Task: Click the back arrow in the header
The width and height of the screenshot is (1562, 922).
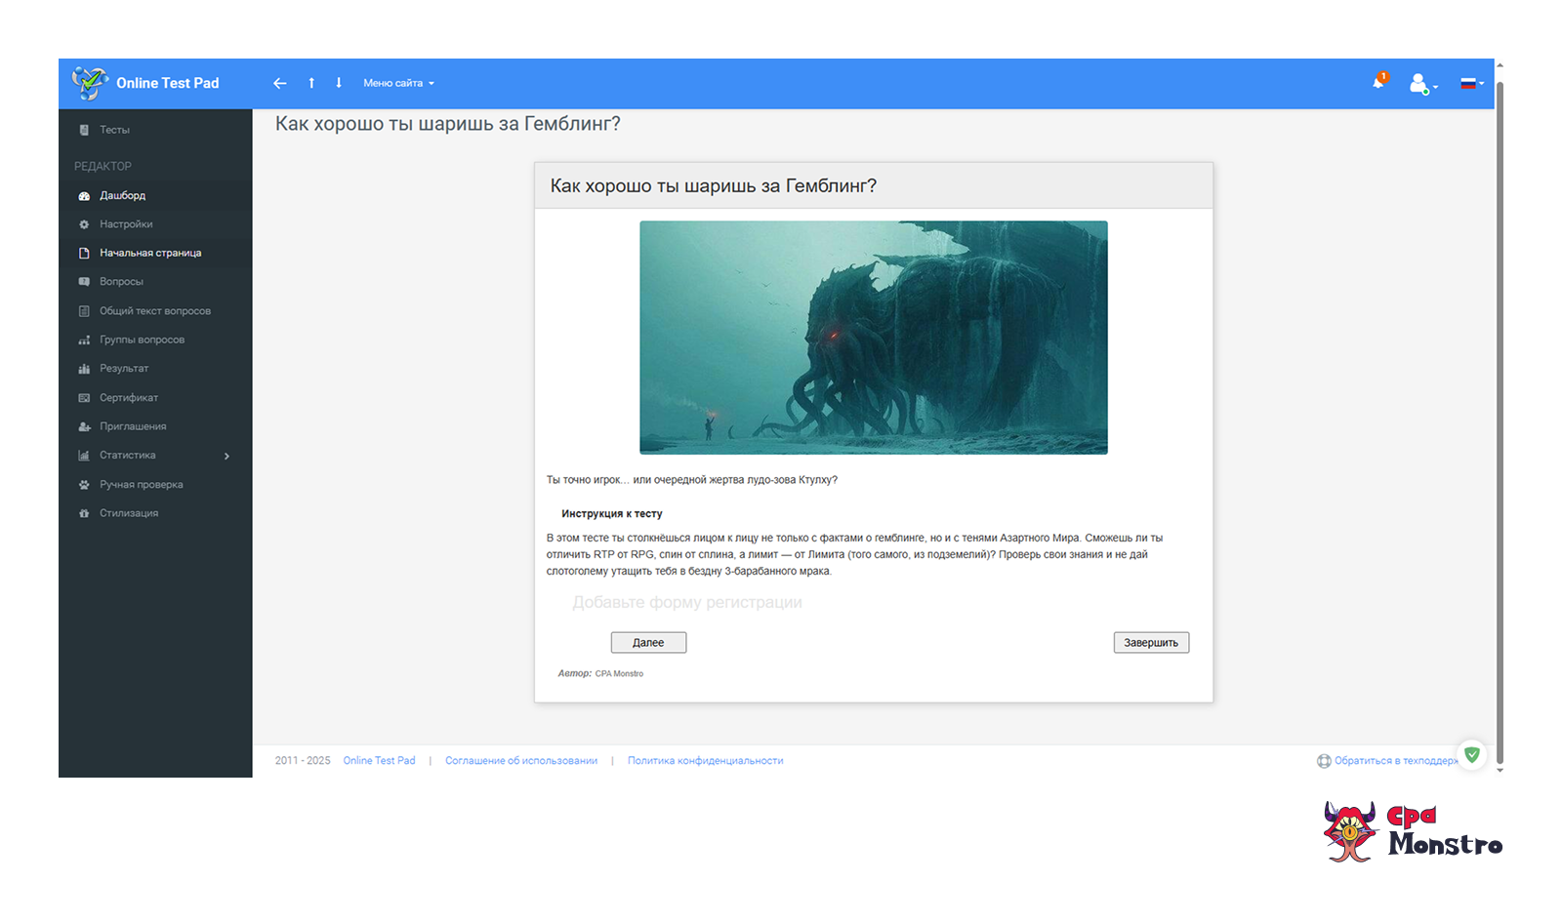Action: point(280,83)
